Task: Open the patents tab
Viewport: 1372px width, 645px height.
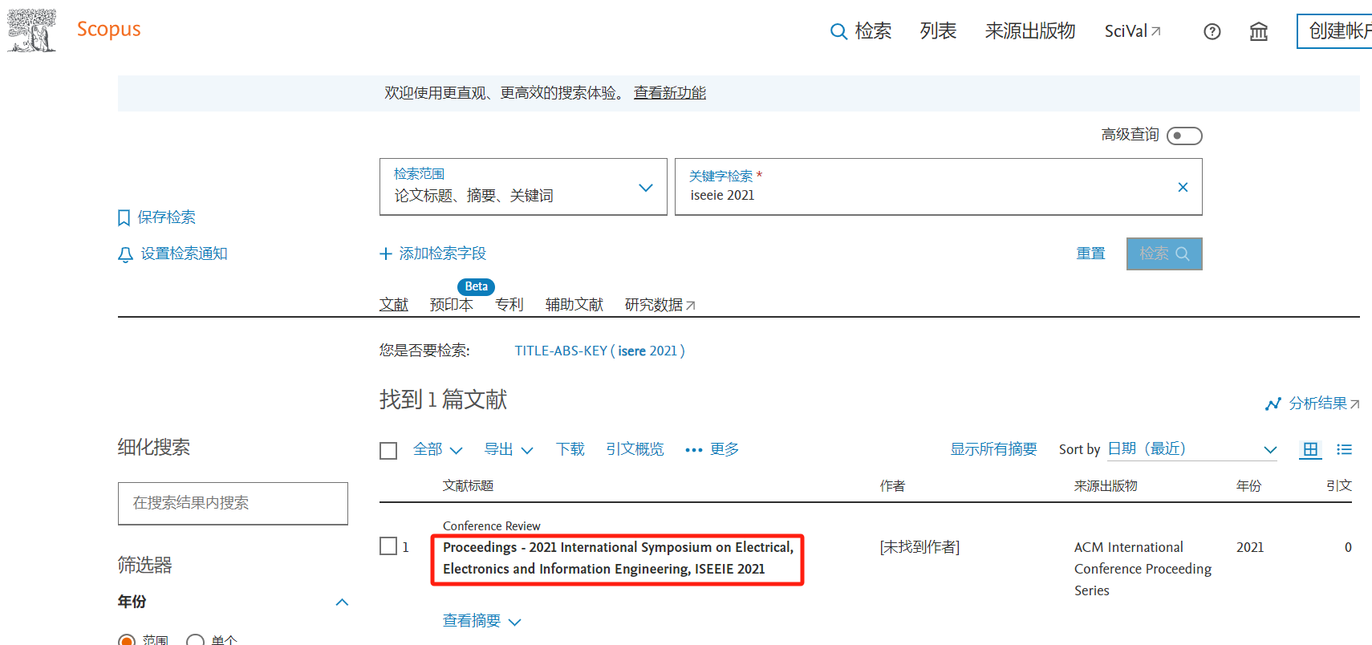Action: point(509,305)
